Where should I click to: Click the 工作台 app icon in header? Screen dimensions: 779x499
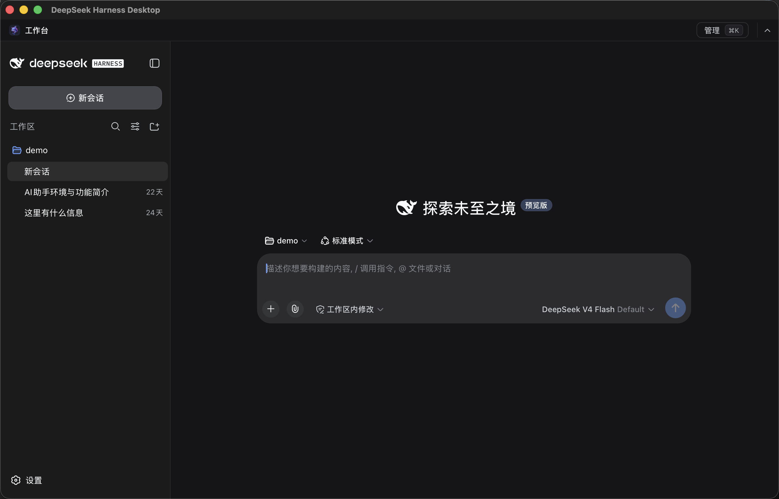pos(14,30)
